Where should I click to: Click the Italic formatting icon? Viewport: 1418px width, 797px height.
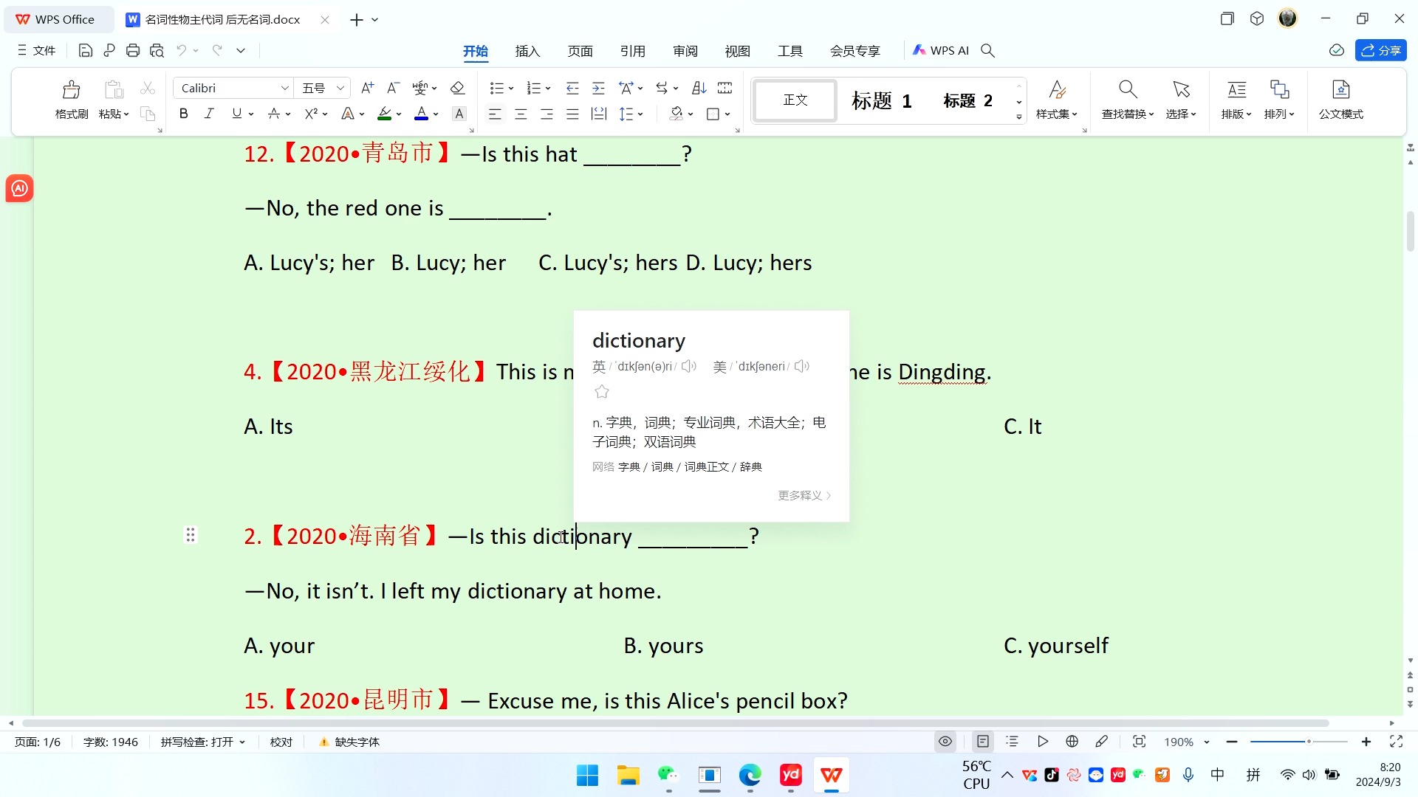pyautogui.click(x=210, y=115)
